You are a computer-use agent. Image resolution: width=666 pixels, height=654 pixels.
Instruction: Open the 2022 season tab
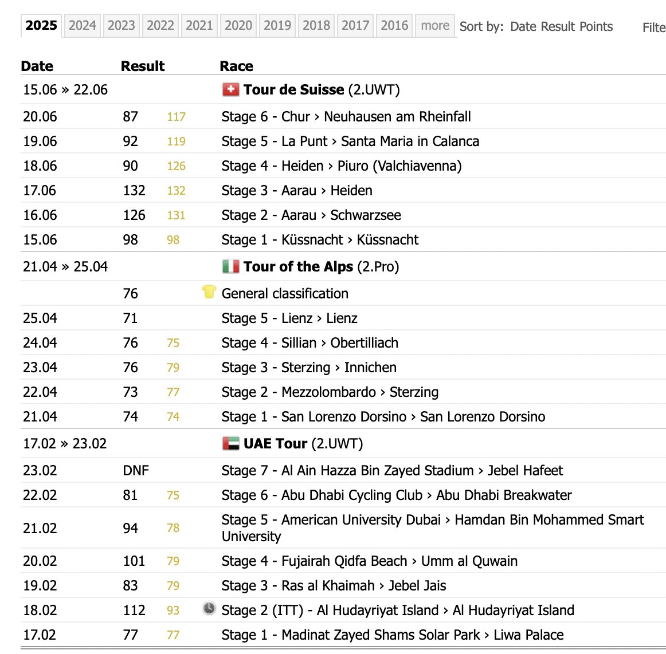pos(160,25)
